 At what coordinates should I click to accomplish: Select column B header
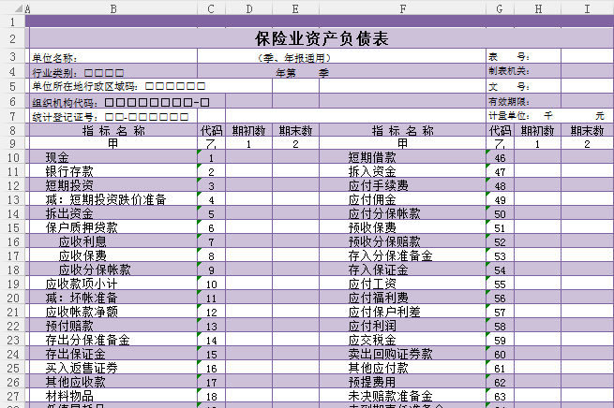click(113, 8)
